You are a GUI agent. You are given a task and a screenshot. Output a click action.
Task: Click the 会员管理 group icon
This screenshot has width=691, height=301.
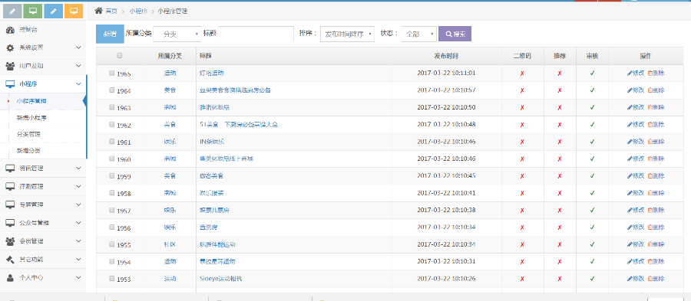10,241
